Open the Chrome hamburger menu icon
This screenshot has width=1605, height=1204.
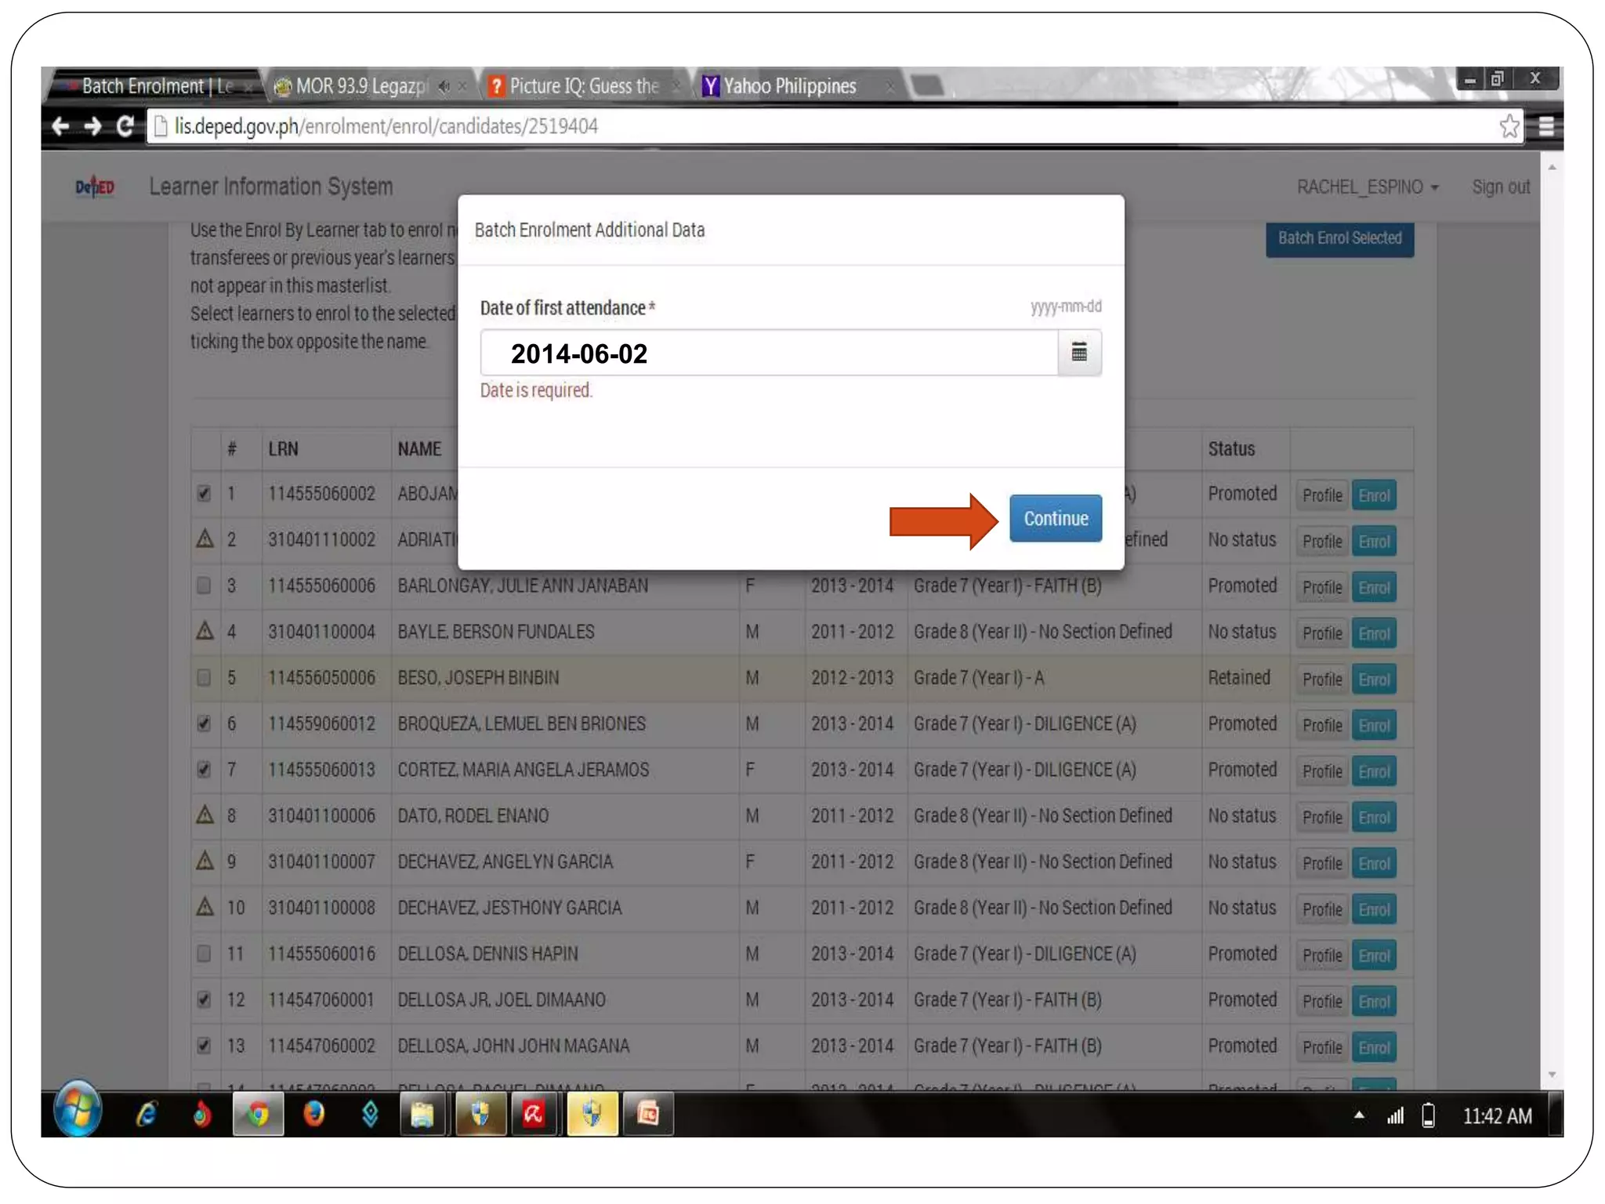coord(1545,126)
